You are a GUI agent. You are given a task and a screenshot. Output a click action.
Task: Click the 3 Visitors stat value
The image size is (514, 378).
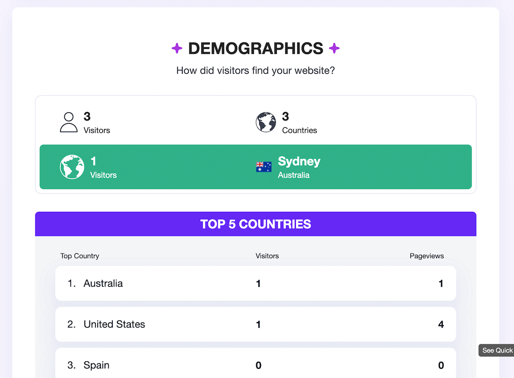click(87, 117)
